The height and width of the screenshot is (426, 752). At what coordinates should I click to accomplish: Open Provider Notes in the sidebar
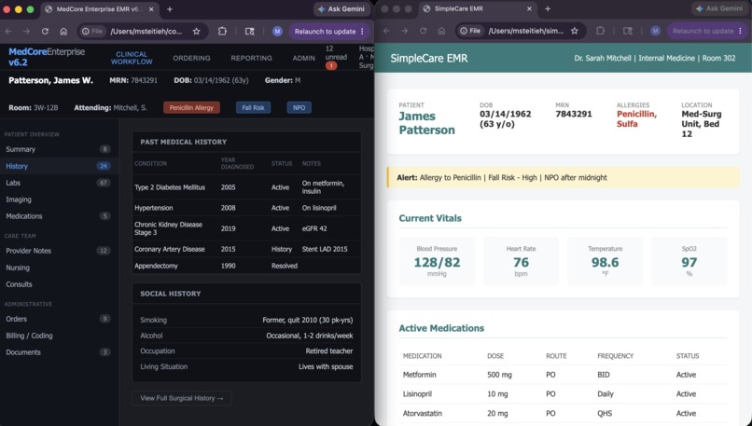tap(58, 251)
